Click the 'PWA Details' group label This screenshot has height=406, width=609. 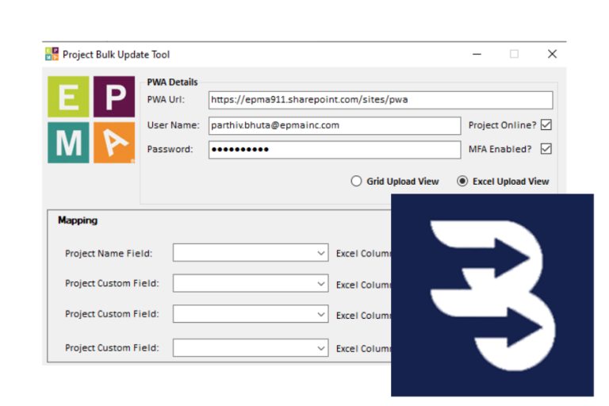pyautogui.click(x=172, y=82)
